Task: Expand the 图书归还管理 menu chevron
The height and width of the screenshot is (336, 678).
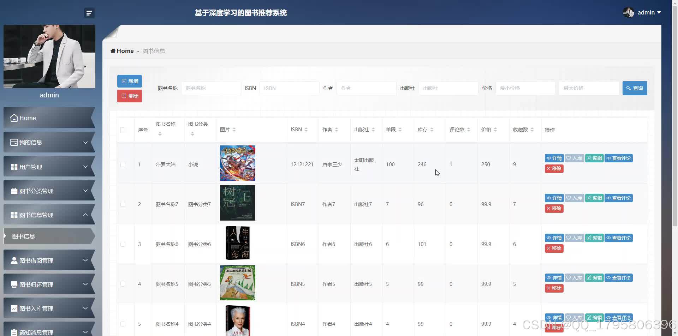Action: (85, 284)
